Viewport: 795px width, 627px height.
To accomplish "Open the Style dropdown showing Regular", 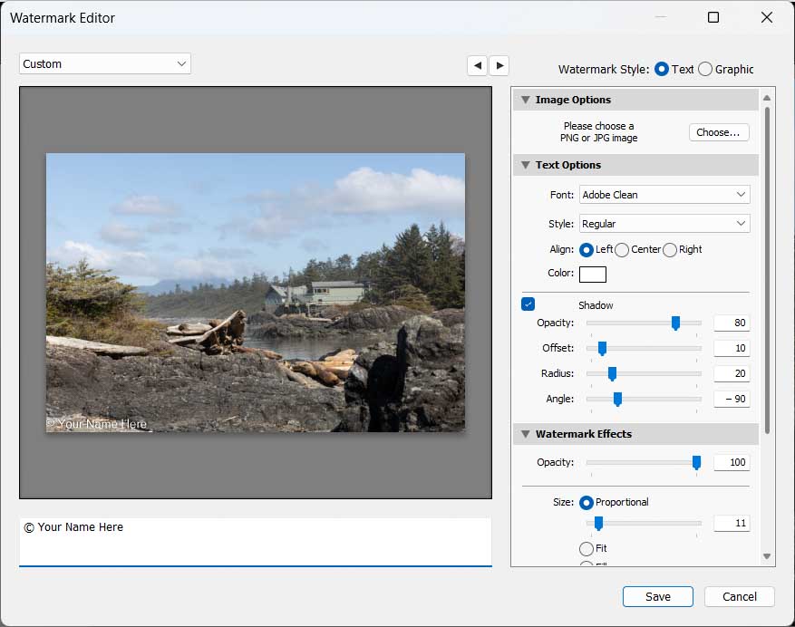I will click(x=664, y=224).
